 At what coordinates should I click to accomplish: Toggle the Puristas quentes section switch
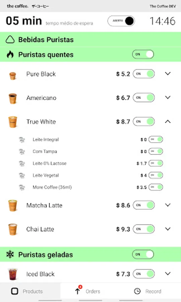click(x=143, y=54)
